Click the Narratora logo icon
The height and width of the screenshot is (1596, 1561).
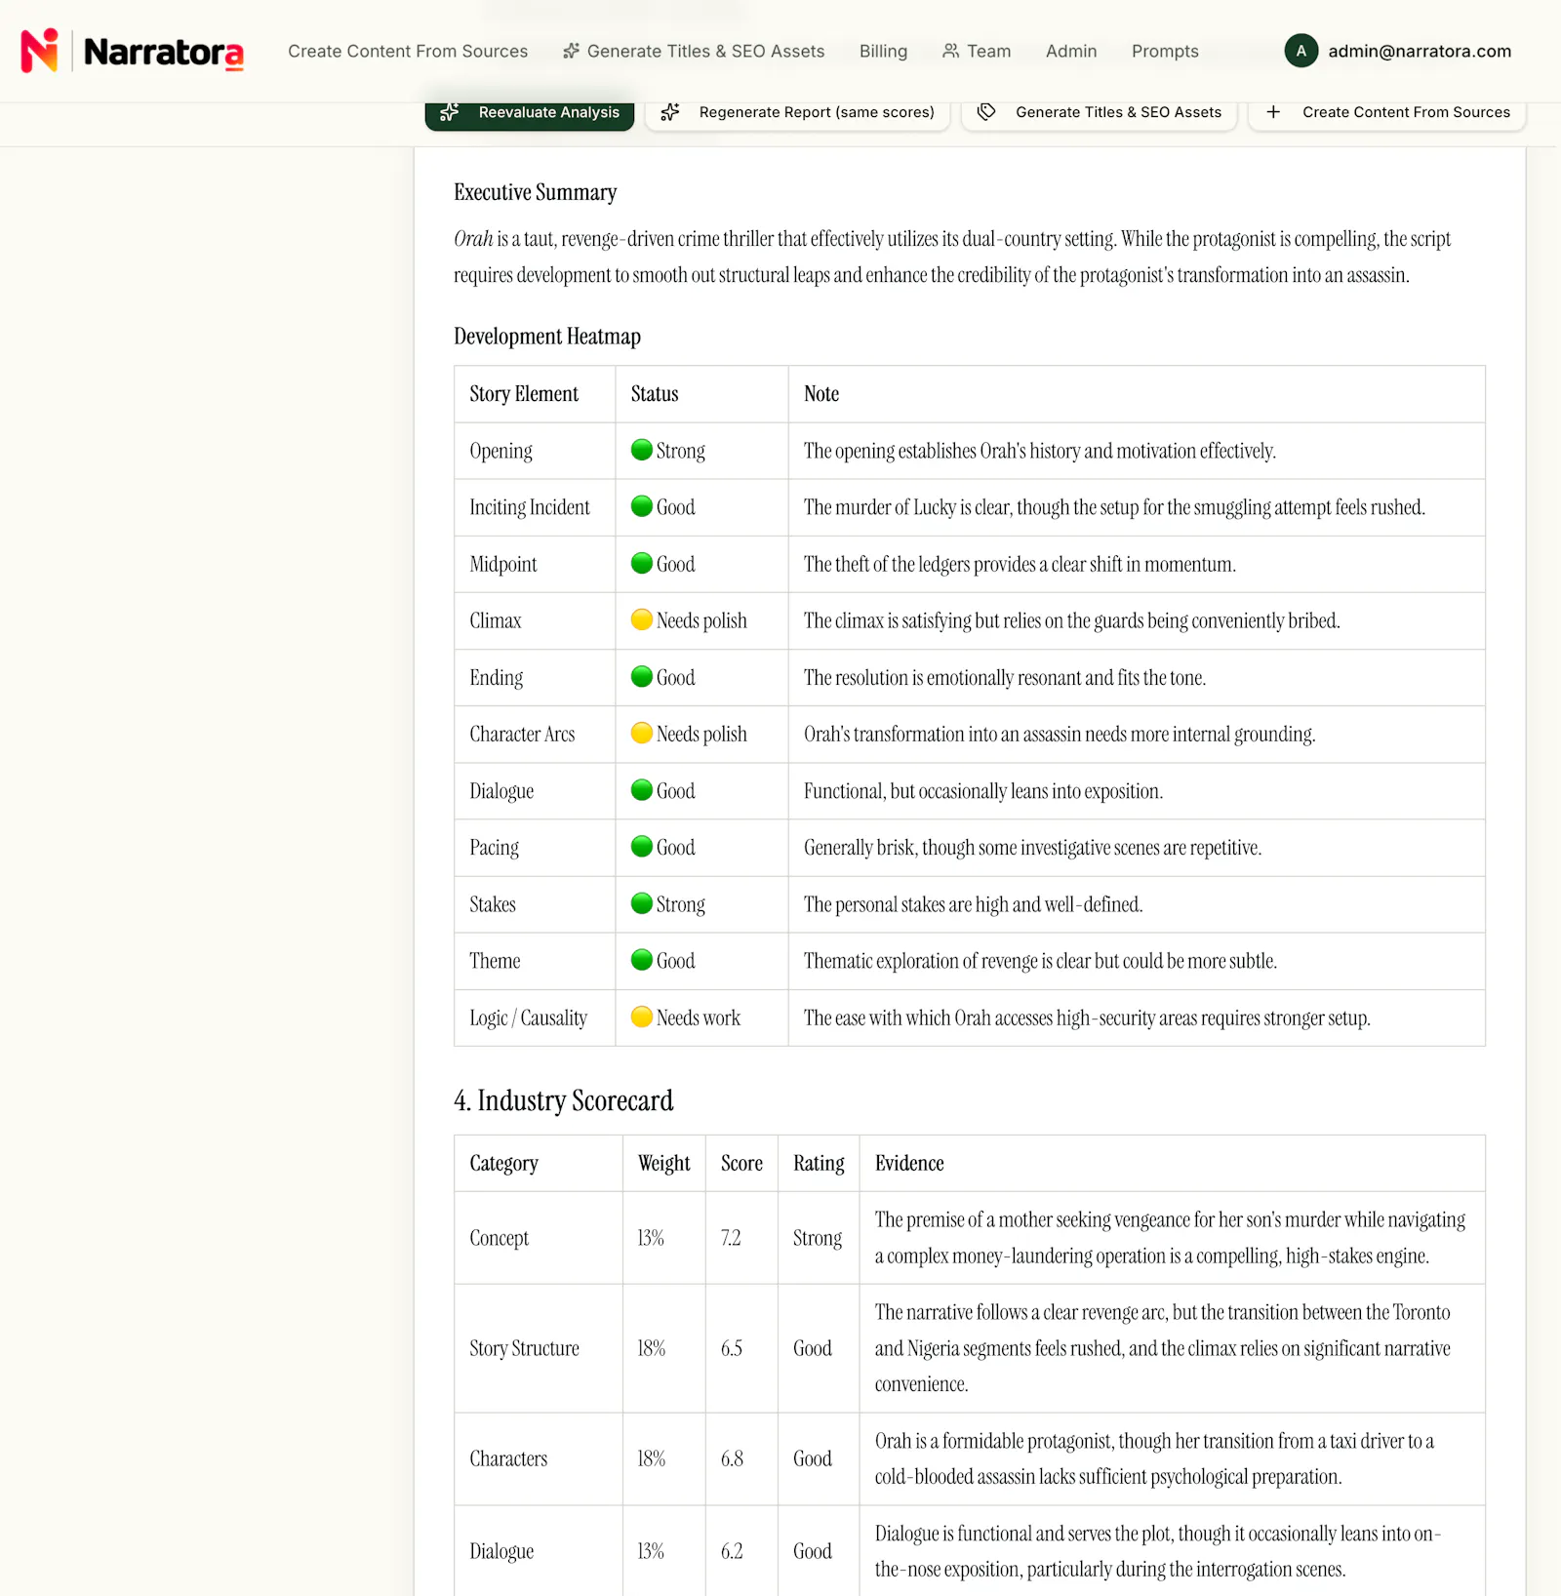click(x=40, y=51)
